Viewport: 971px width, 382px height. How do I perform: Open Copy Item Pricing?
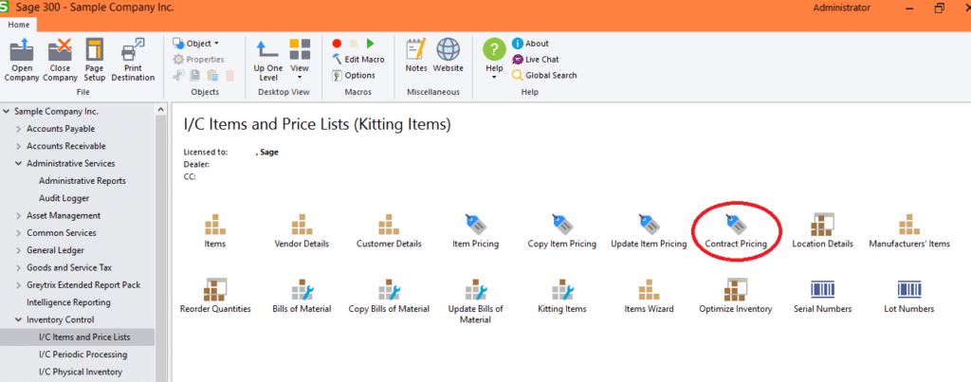(x=562, y=231)
